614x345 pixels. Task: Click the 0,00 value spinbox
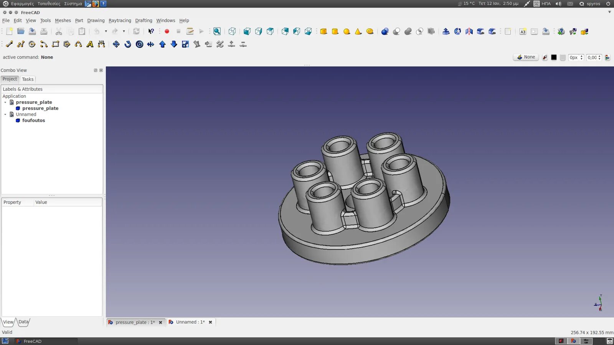[x=594, y=58]
